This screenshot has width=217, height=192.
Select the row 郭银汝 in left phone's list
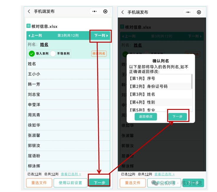coord(68,146)
